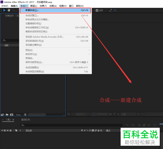Click the 名称 column header in project panel
Viewport: 163px width, 149px height.
pos(7,45)
